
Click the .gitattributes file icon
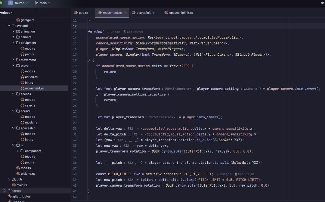point(10,196)
